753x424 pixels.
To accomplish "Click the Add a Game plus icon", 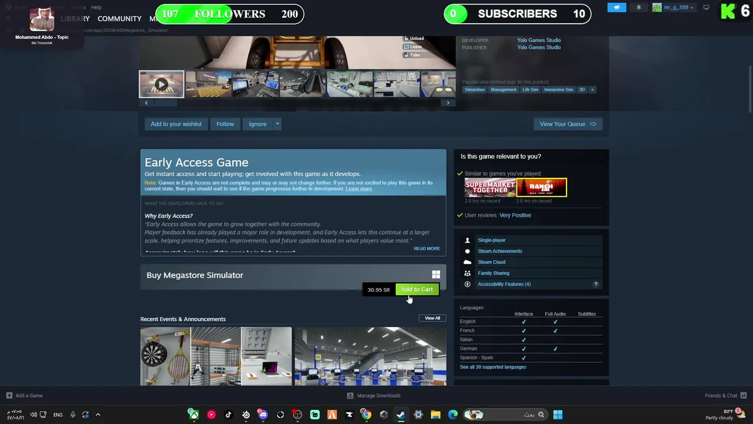I will coord(9,396).
